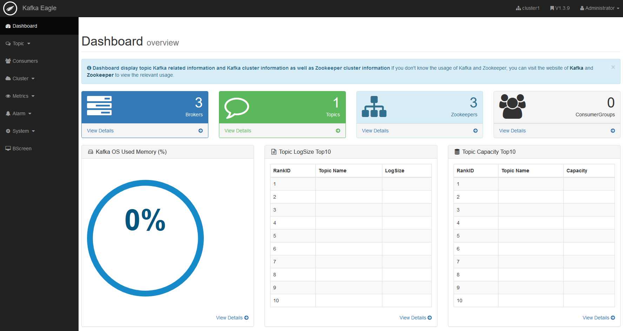The height and width of the screenshot is (331, 623).
Task: Open the Kafka Eagle brand link
Action: [39, 8]
